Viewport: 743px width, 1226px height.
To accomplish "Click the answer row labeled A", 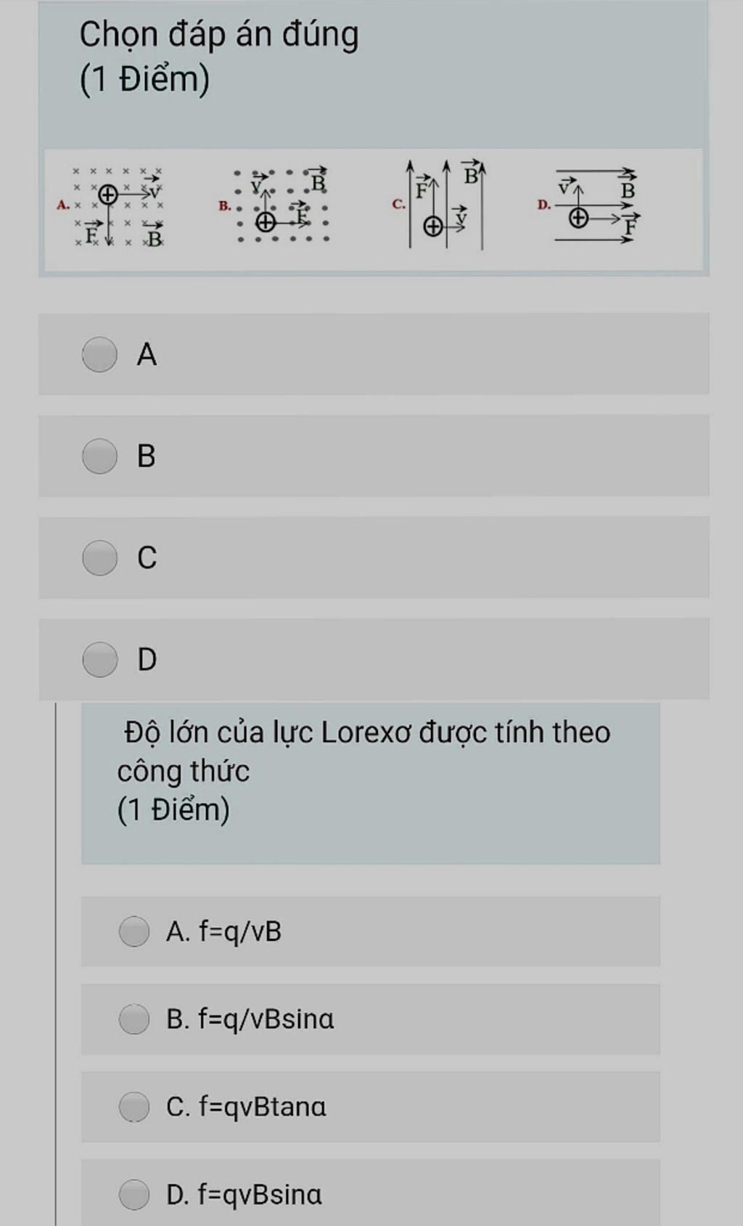I will [374, 354].
